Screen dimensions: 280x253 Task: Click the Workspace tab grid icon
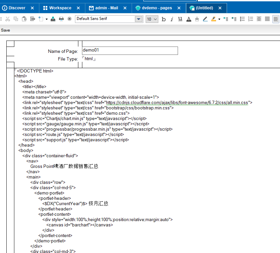click(x=45, y=8)
